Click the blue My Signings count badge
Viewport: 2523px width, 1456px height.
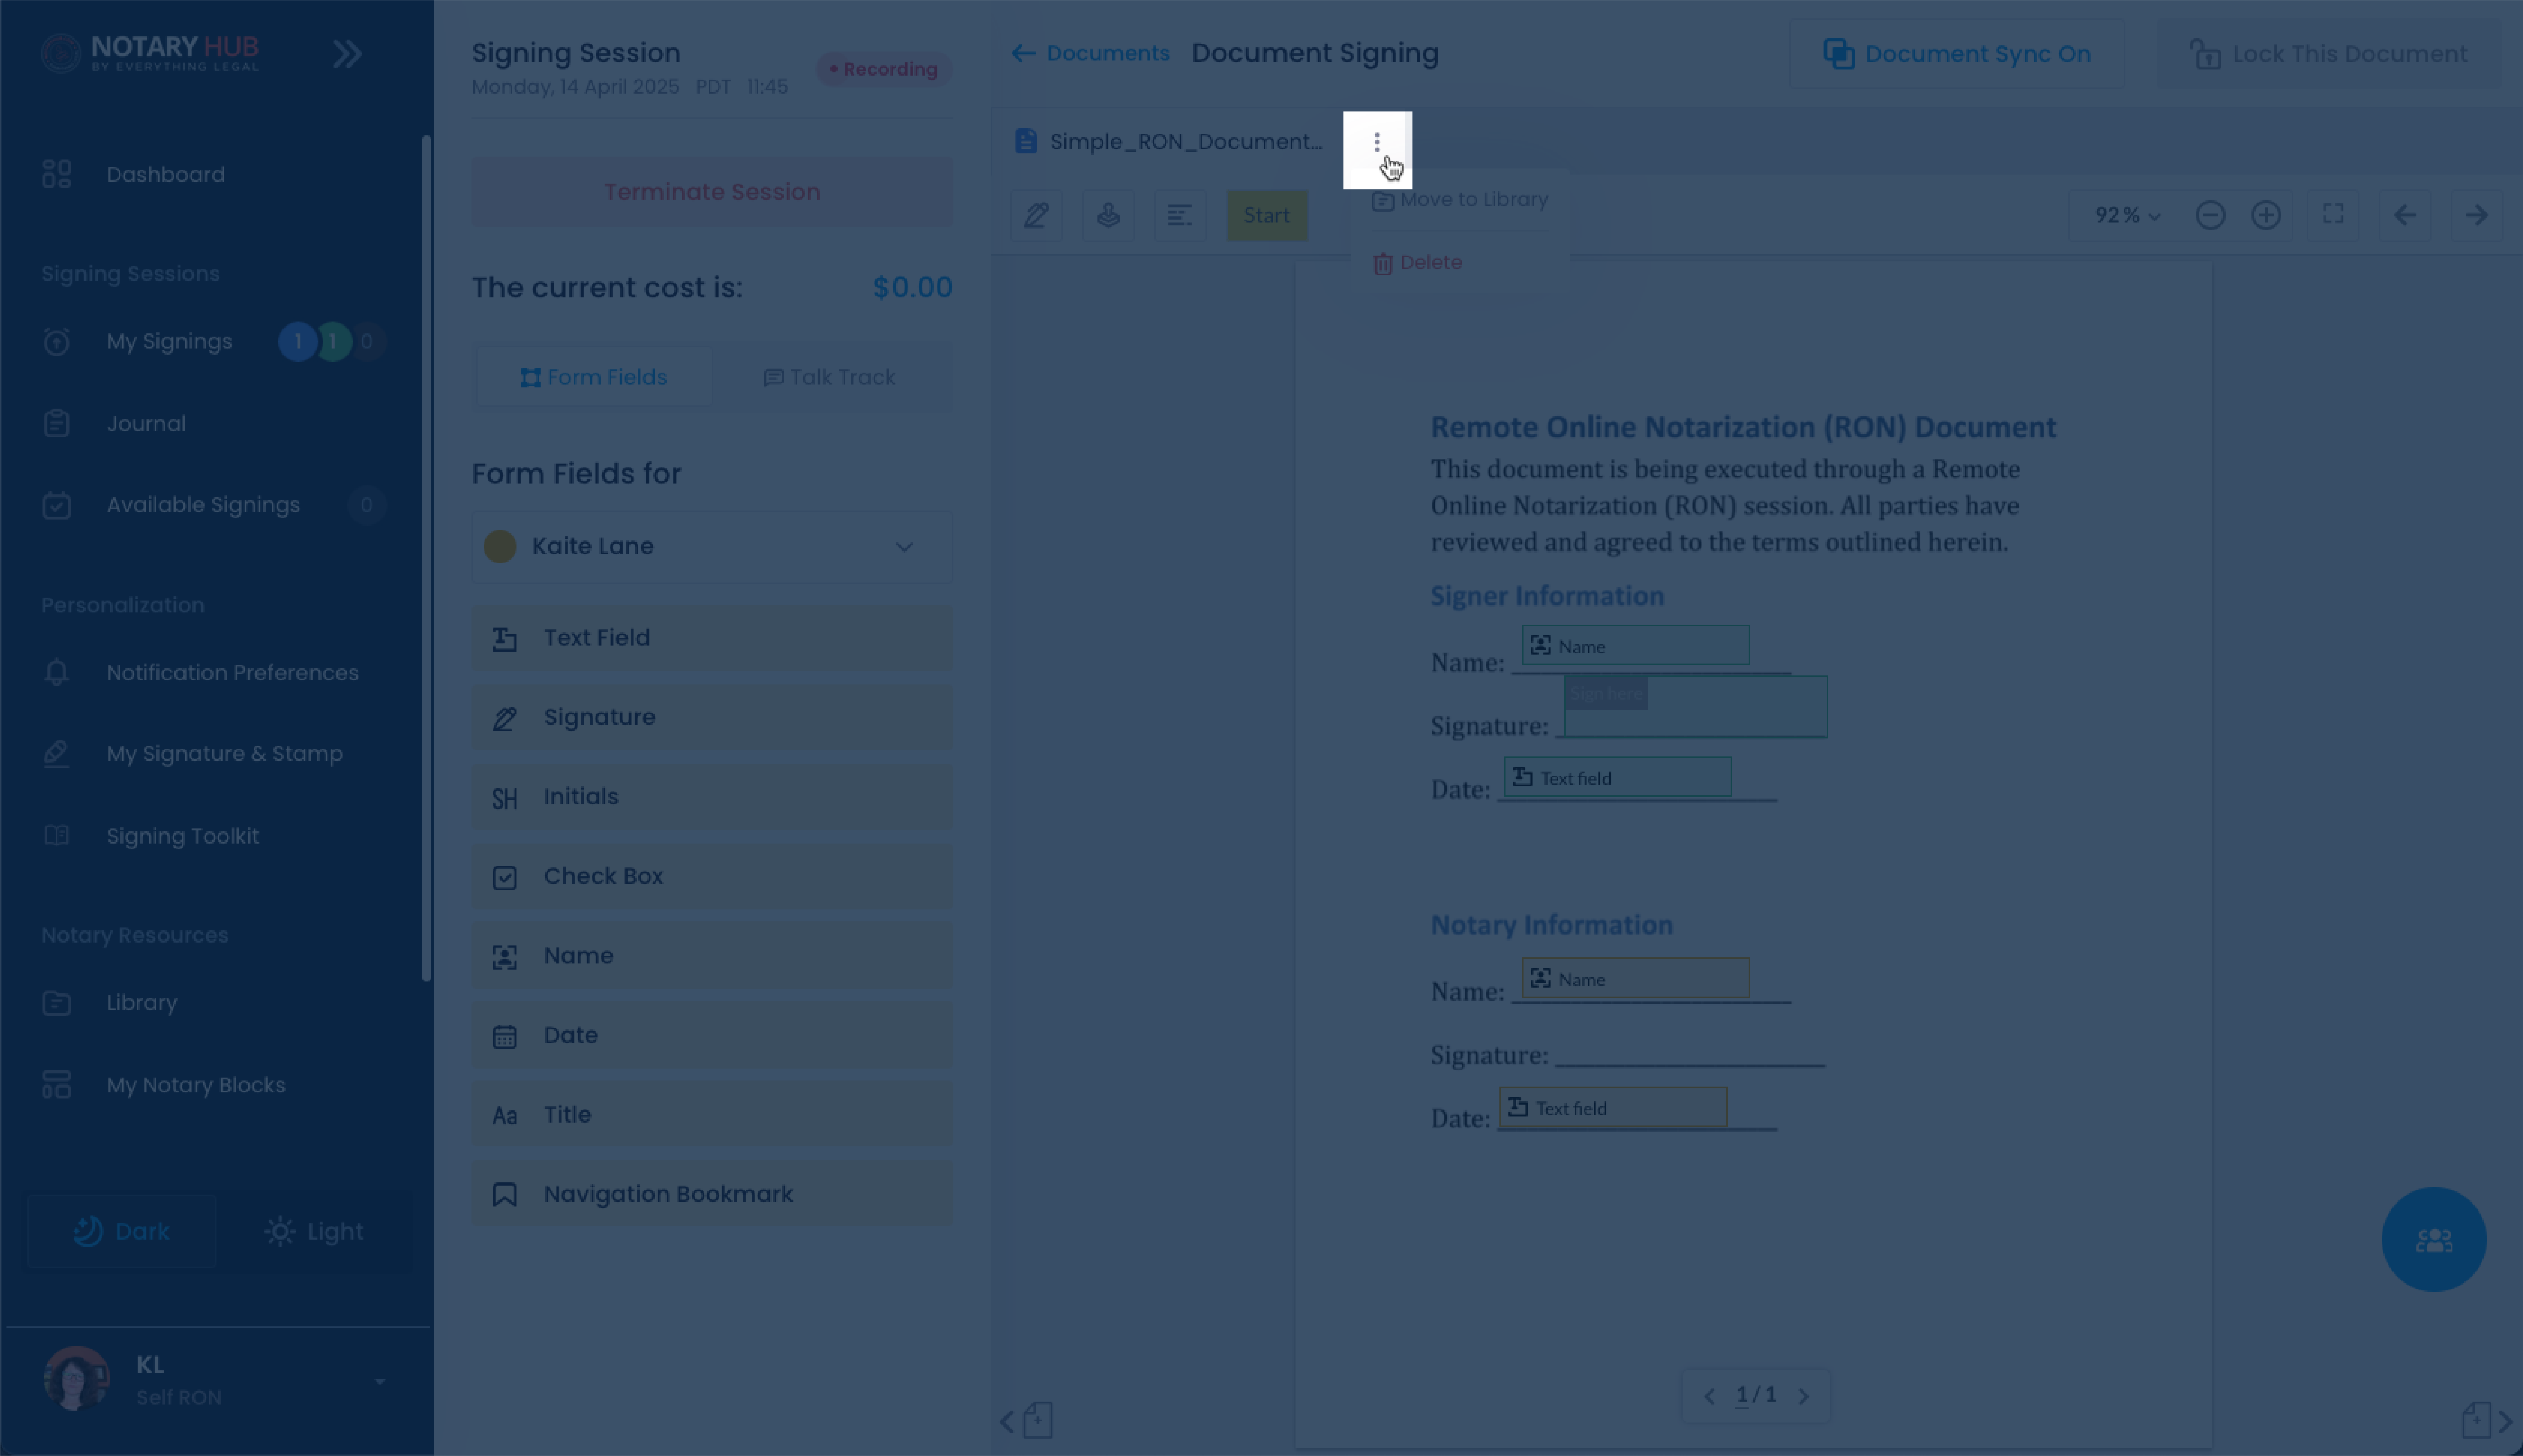[x=297, y=342]
